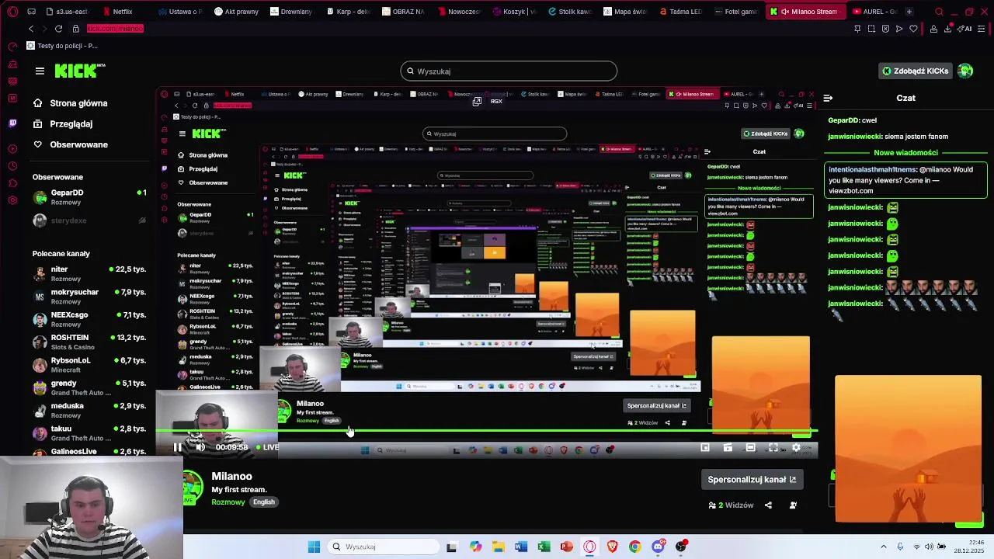Image resolution: width=994 pixels, height=559 pixels.
Task: Open OBS Studio from taskbar
Action: pyautogui.click(x=681, y=547)
